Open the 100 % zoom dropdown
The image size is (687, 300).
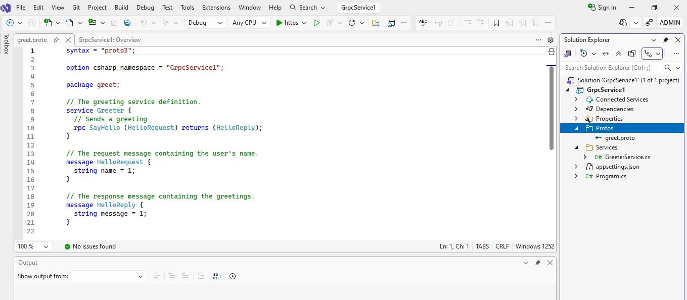pos(34,246)
